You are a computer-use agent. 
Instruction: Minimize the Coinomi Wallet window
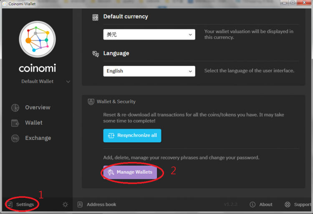pos(284,2)
